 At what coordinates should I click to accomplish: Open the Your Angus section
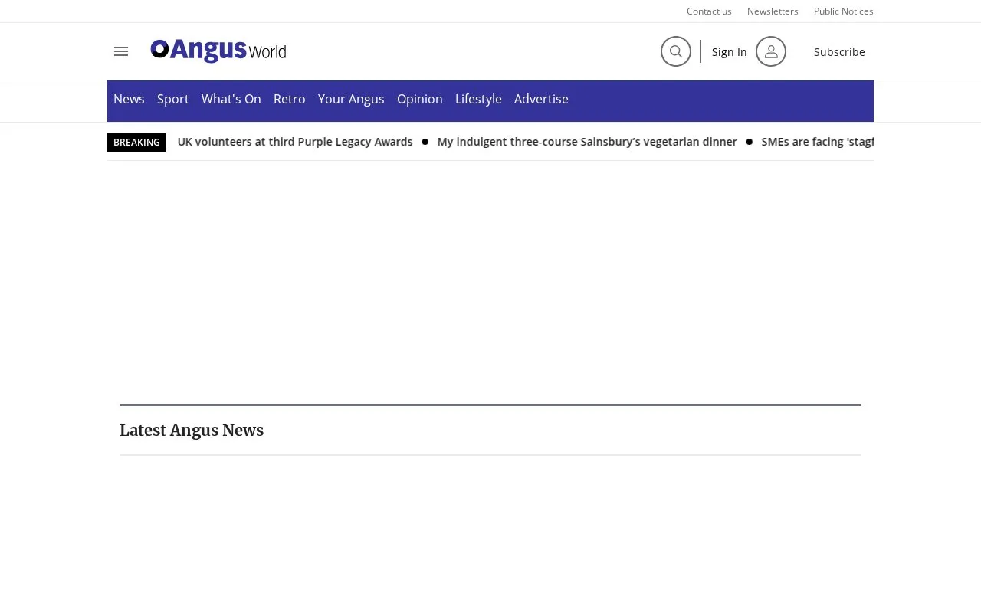click(x=351, y=99)
